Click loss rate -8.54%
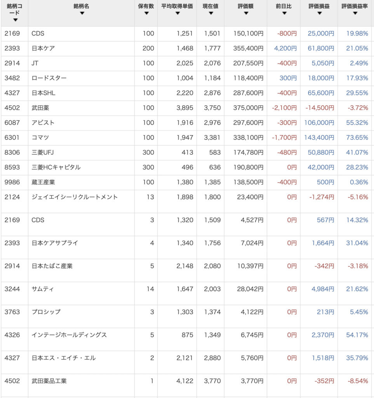 358,381
